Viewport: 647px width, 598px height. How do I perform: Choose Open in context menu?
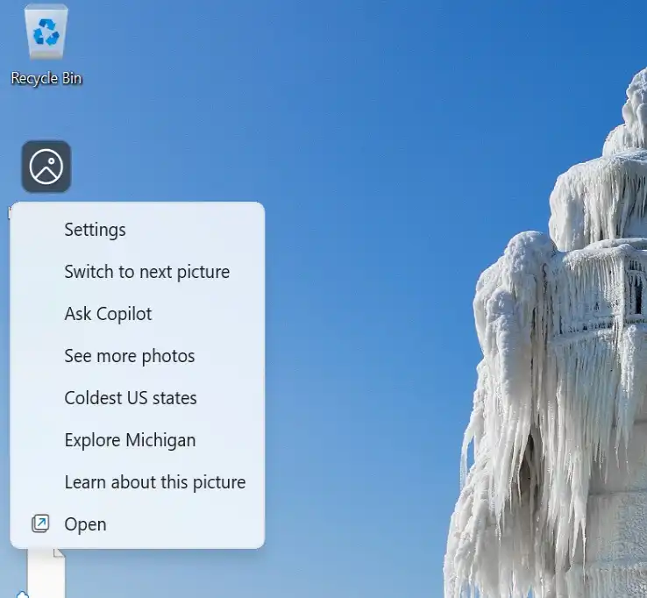coord(137,524)
